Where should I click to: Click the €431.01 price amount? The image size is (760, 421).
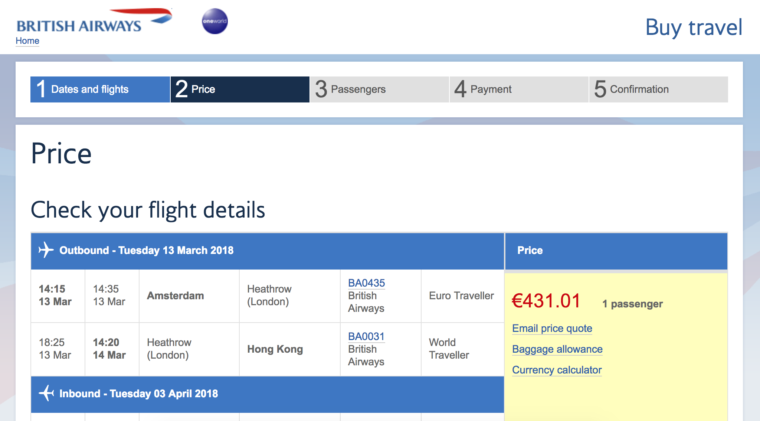coord(546,301)
